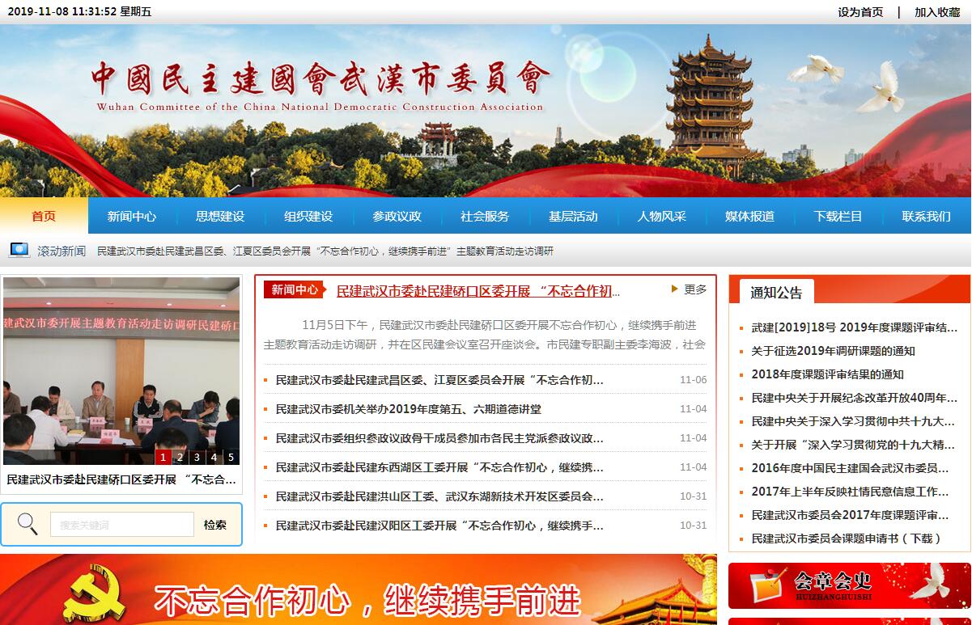Go to the 首页 home tab
This screenshot has height=625, width=972.
pos(44,216)
